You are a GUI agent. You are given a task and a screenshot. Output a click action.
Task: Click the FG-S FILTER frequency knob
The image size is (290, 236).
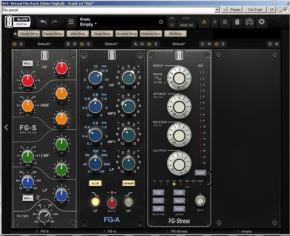44,215
